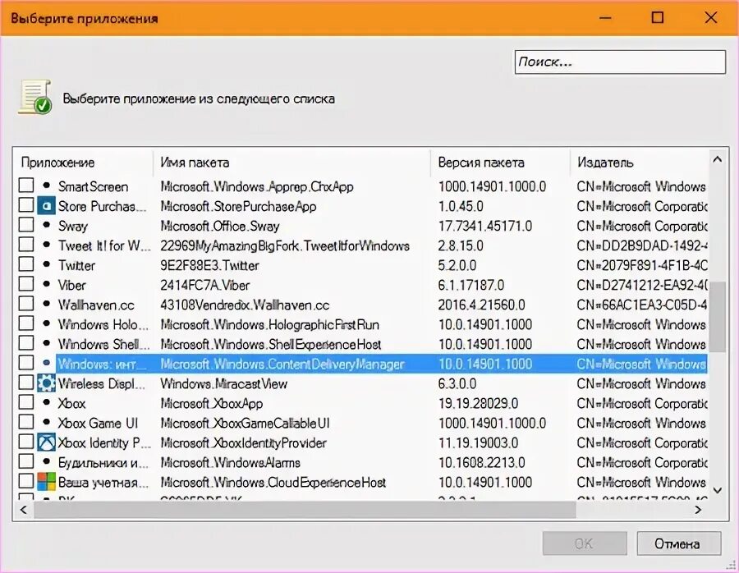Click the Отмена button
739x573 pixels.
[678, 543]
